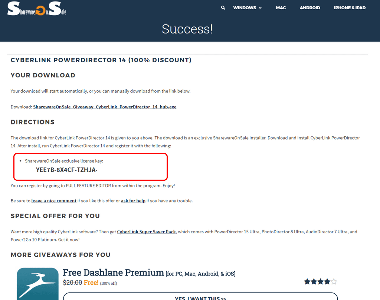Open the ask for help link
The height and width of the screenshot is (300, 380).
pos(133,201)
